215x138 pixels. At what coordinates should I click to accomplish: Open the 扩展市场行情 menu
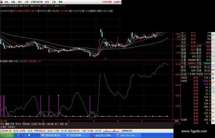(x=37, y=2)
